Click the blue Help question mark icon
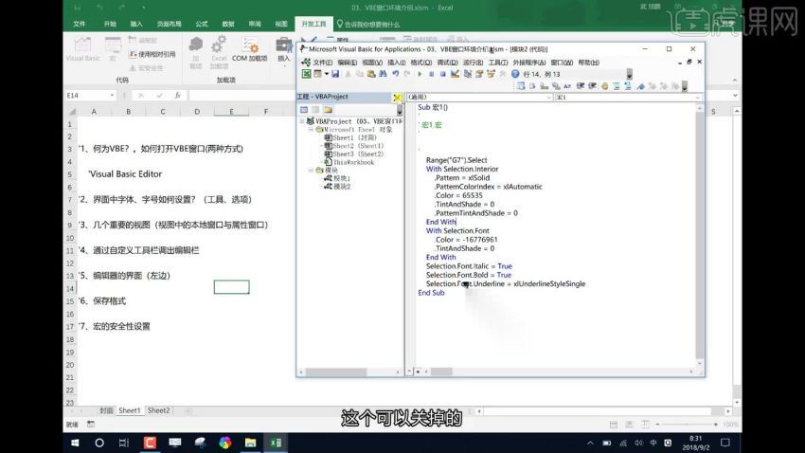This screenshot has height=453, width=805. point(515,74)
